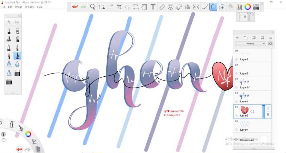Hide Layer3 using its eye icon

coord(236,65)
